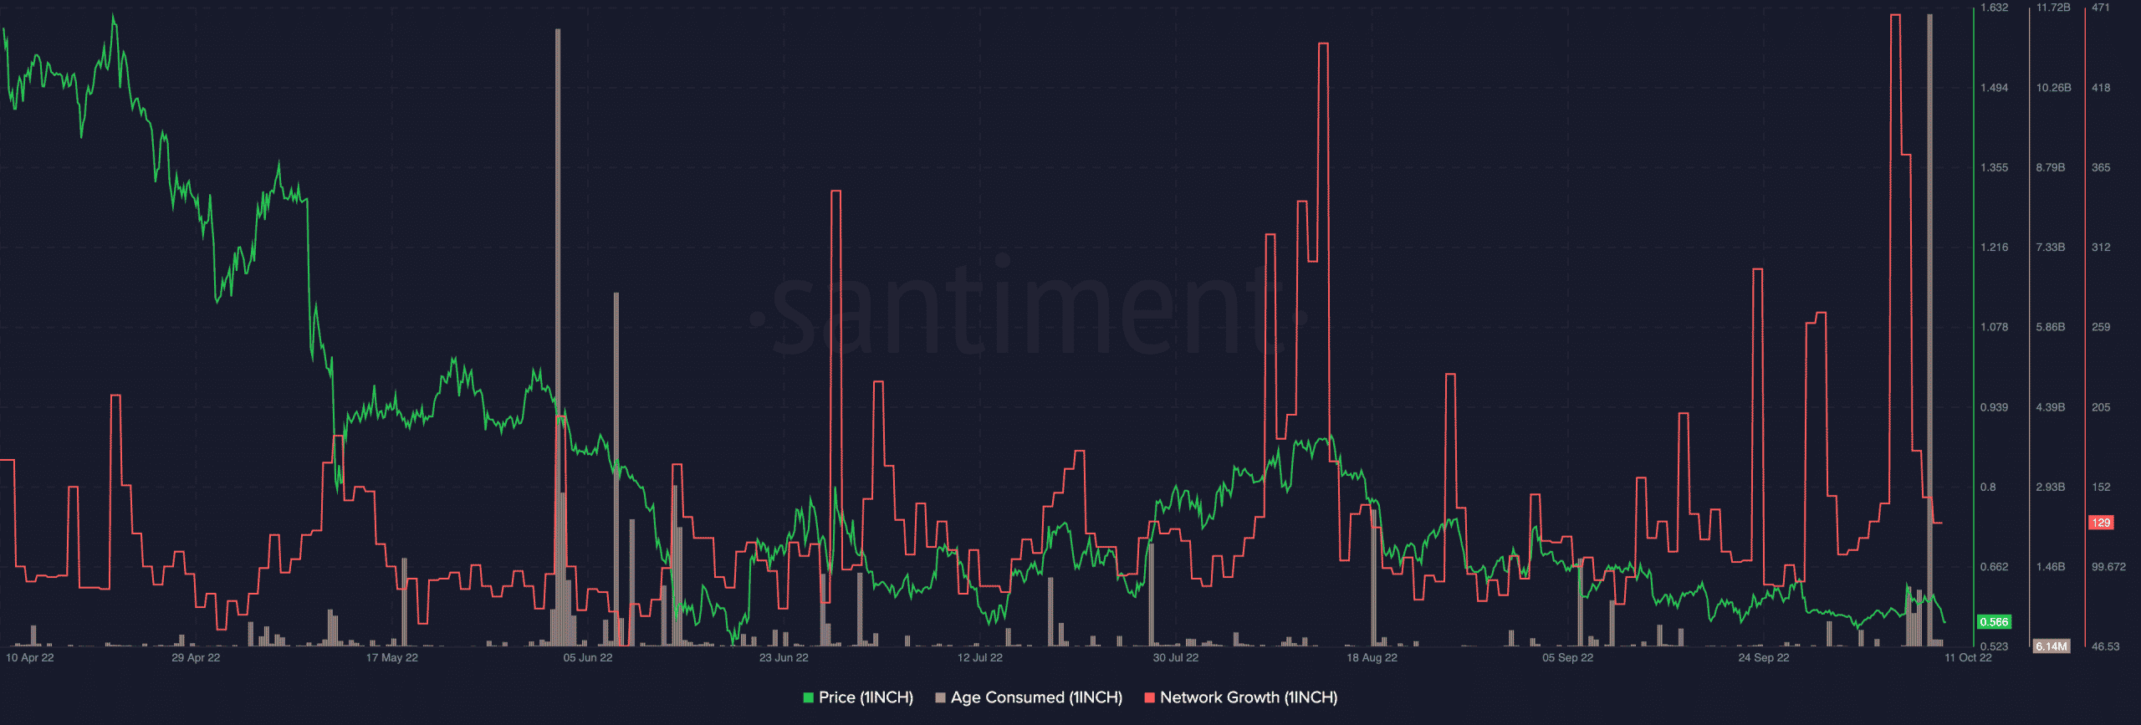Click the red 129 network growth badge
This screenshot has height=725, width=2141.
[x=2101, y=523]
